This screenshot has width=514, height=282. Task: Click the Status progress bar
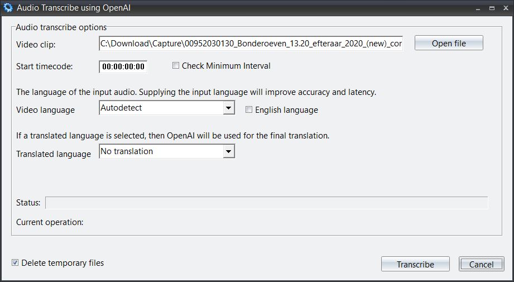[x=267, y=203]
